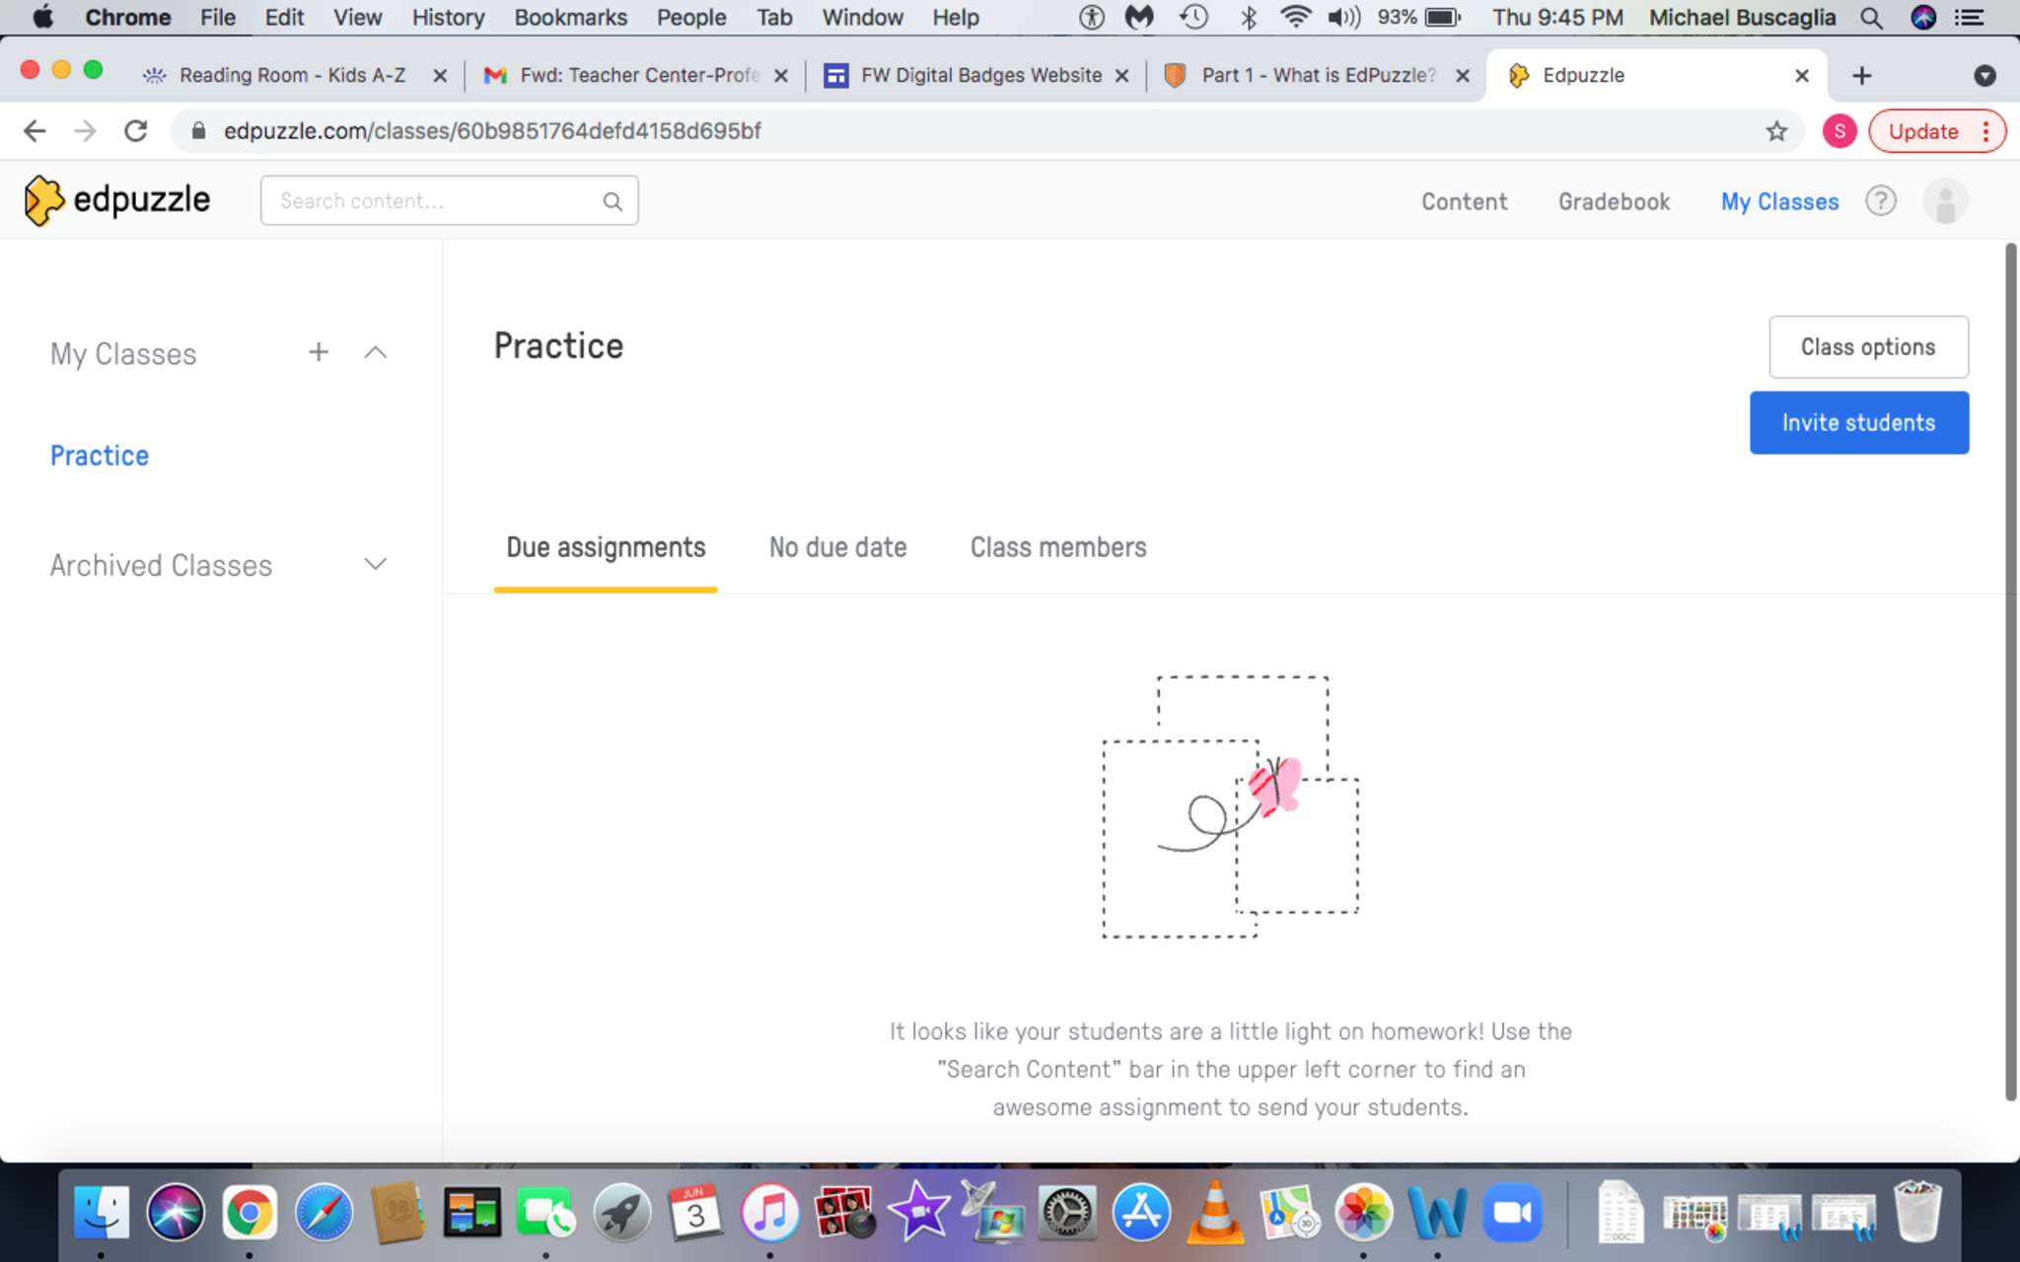The height and width of the screenshot is (1262, 2020).
Task: Launch Zoom from the dock
Action: [x=1511, y=1213]
